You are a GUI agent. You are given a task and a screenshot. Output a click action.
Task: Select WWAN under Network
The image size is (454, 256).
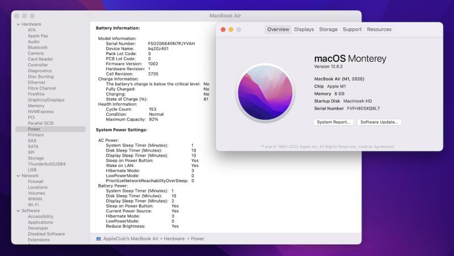(35, 199)
